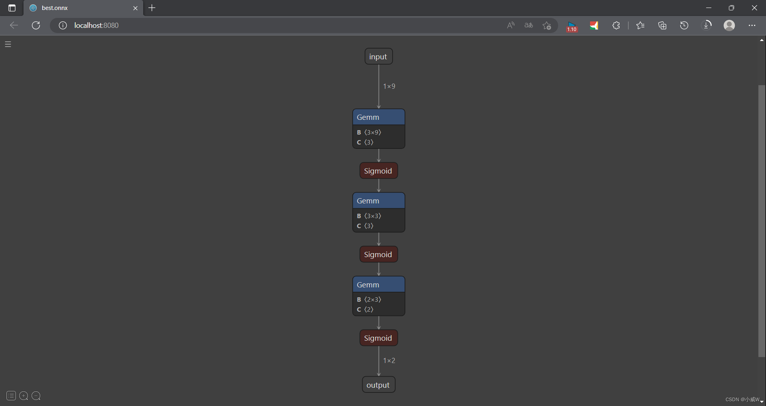
Task: Open the Netron sidebar menu
Action: point(8,44)
